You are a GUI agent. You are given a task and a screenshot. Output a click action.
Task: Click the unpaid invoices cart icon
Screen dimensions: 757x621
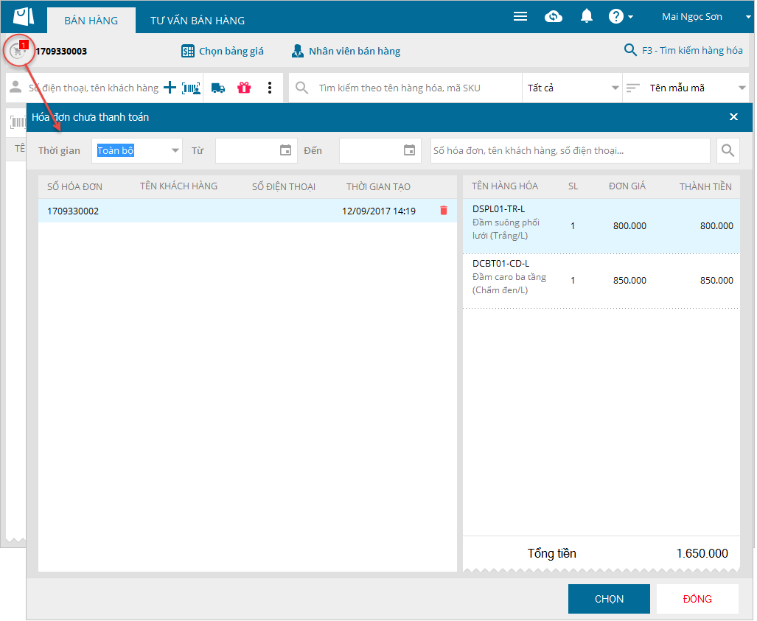pyautogui.click(x=18, y=51)
